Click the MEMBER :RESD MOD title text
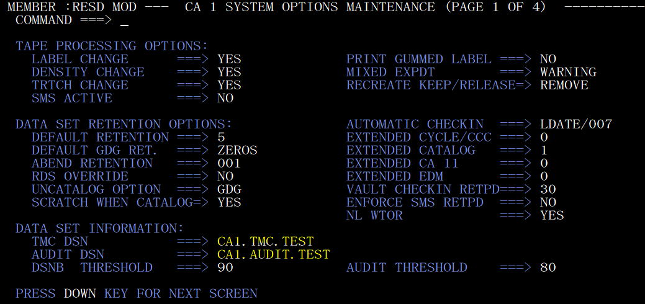The height and width of the screenshot is (304, 645). pyautogui.click(x=73, y=7)
